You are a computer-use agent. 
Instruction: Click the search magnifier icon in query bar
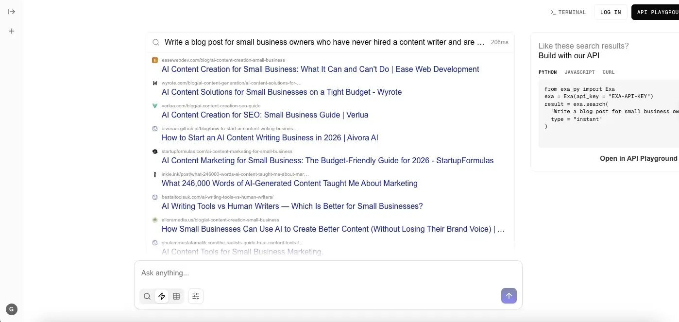[x=156, y=42]
